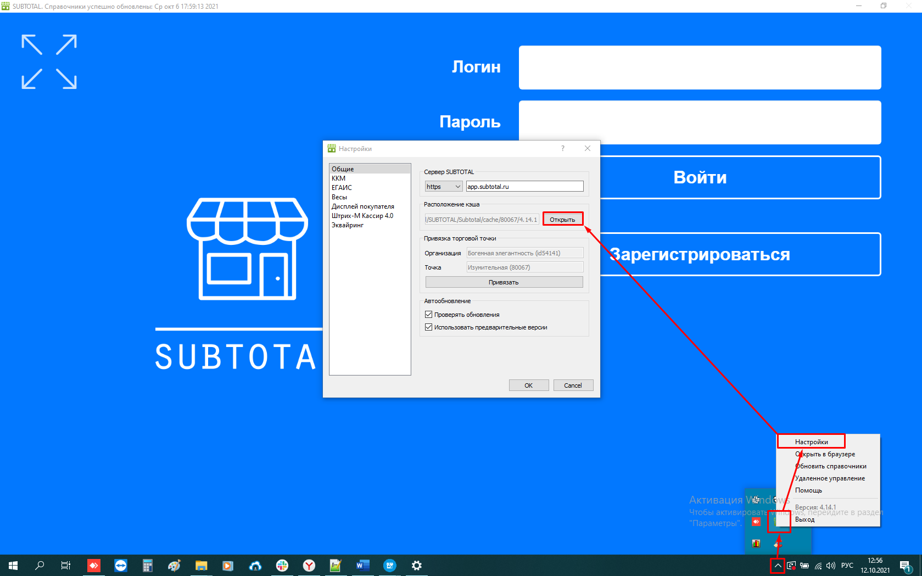This screenshot has height=576, width=922.
Task: Click the server address field app.subtotal.ru
Action: point(524,187)
